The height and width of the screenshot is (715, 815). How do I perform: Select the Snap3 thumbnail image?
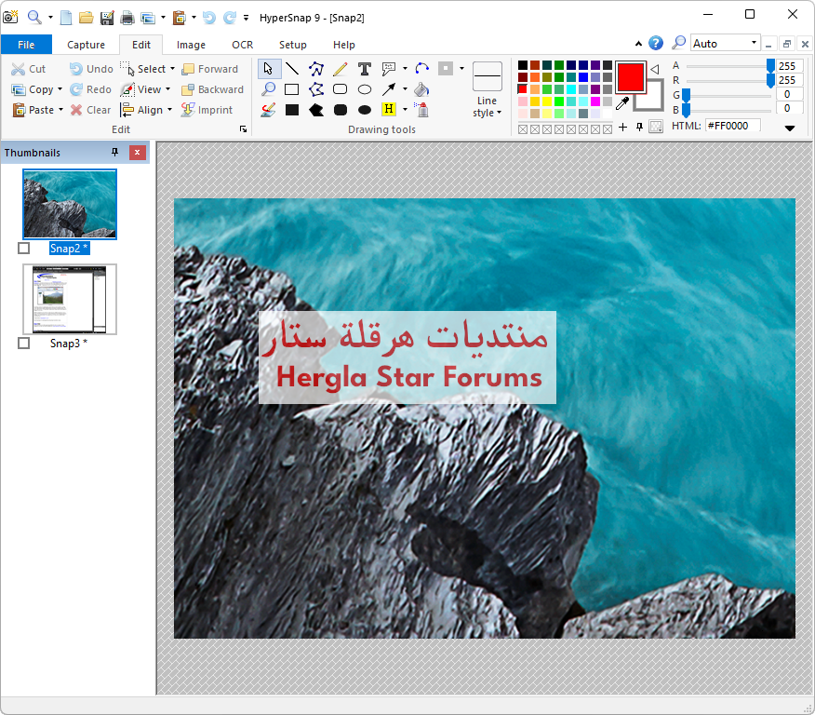pos(70,299)
